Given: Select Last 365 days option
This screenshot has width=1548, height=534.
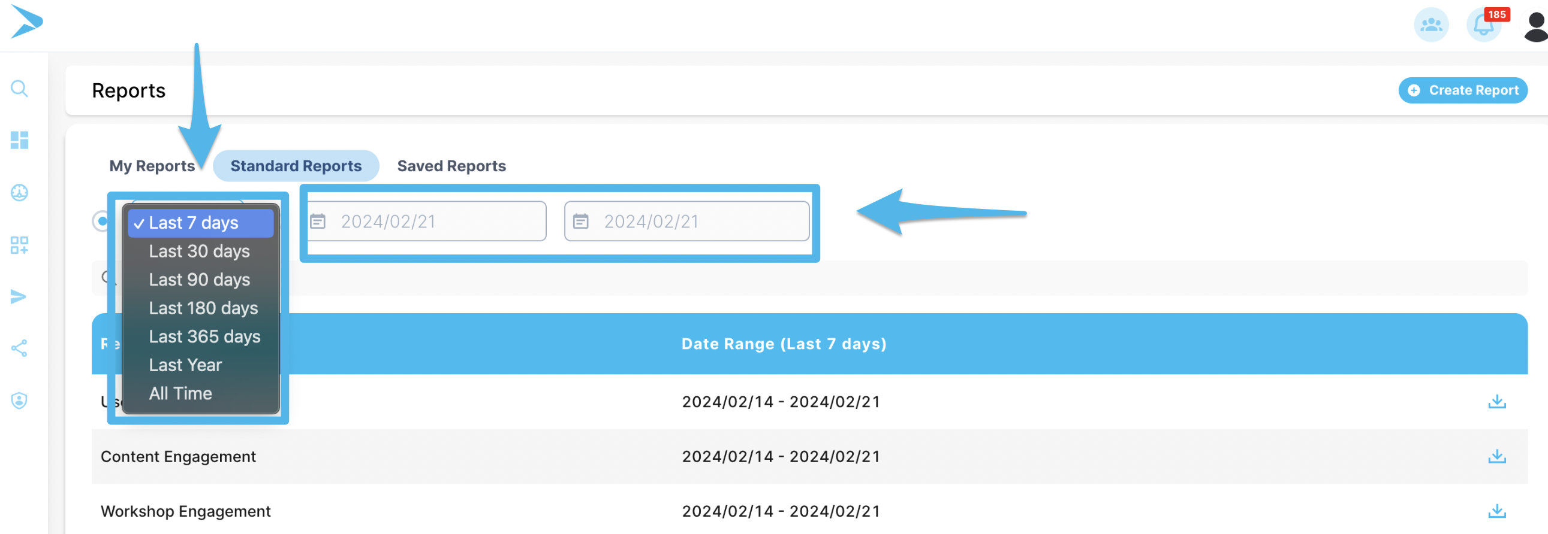Looking at the screenshot, I should 204,336.
